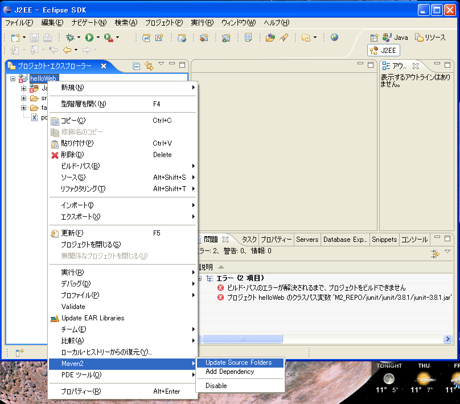
Task: Select Disable in the Maven2 submenu
Action: pos(216,386)
